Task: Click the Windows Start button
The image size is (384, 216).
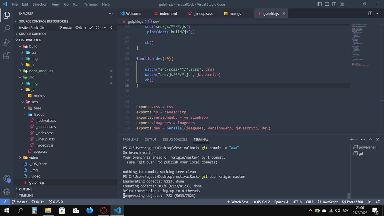Action: tap(7, 211)
